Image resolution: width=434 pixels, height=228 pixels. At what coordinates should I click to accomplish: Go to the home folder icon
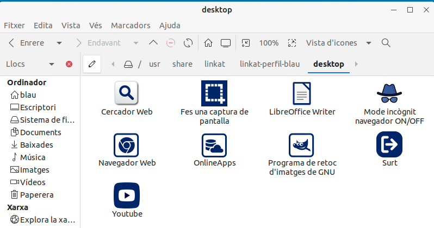[208, 43]
